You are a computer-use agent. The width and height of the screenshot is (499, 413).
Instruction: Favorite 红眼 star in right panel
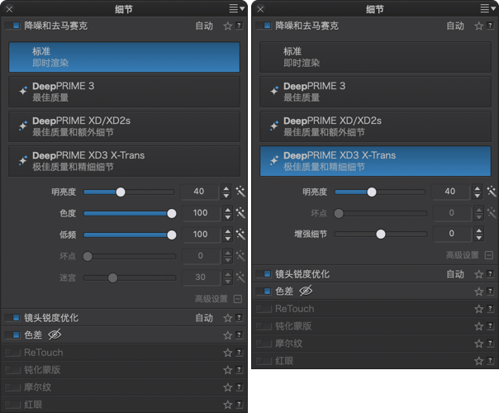478,361
